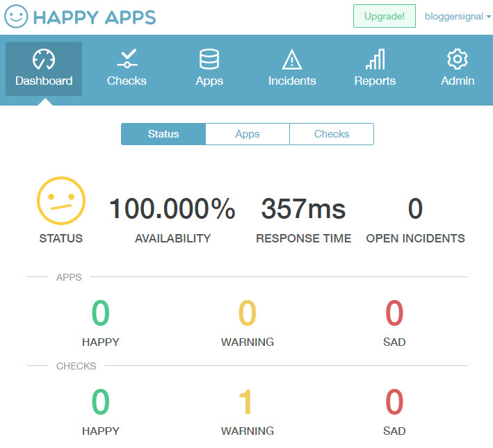Viewport: 493px width, 448px height.
Task: Click the AVAILABILITY label
Action: [172, 238]
